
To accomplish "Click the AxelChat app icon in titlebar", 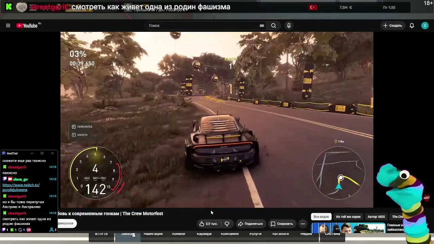I will point(4,153).
